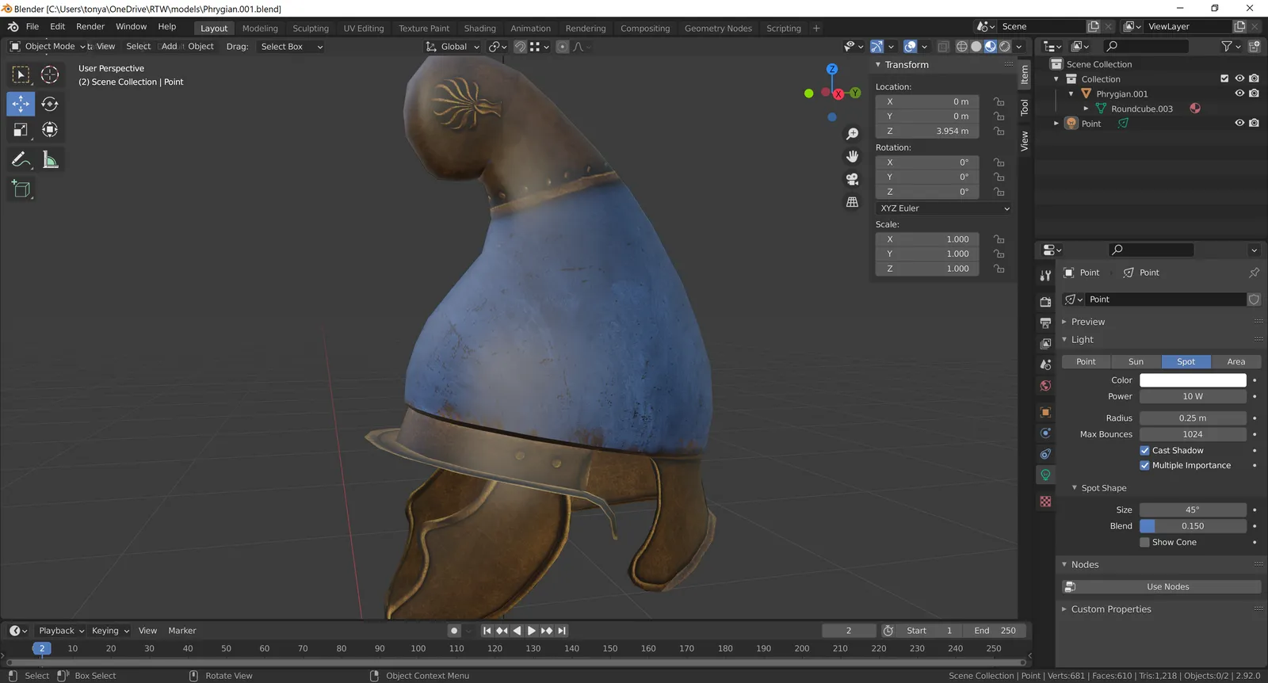Open the World properties tab icon

tap(1045, 386)
